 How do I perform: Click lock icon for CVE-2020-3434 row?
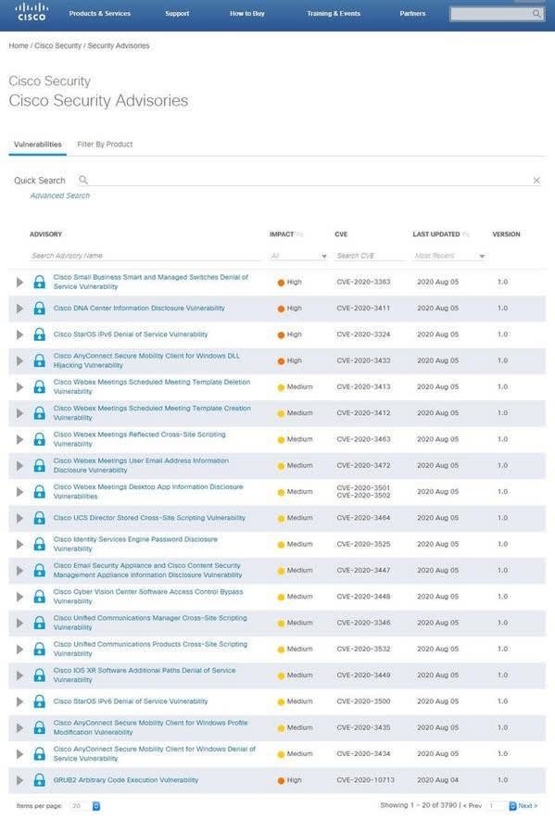(x=39, y=753)
